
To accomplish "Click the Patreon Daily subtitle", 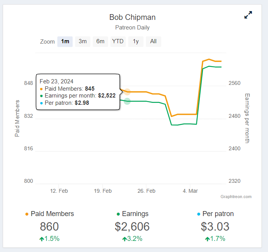I will click(132, 28).
